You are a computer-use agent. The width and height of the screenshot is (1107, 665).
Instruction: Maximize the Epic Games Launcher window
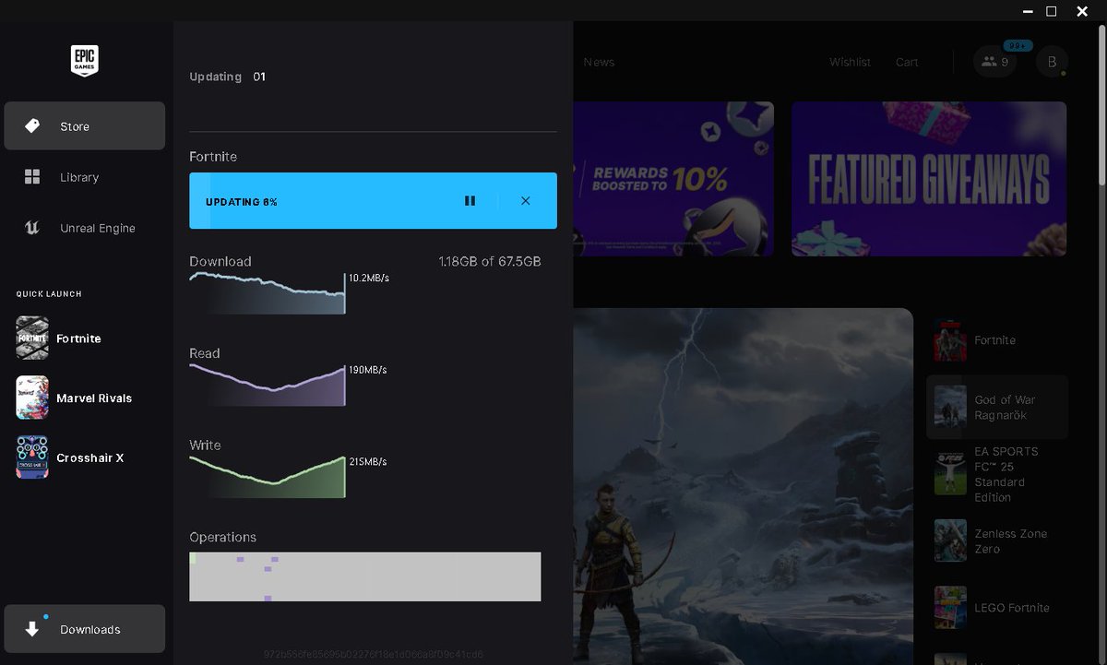click(x=1052, y=11)
